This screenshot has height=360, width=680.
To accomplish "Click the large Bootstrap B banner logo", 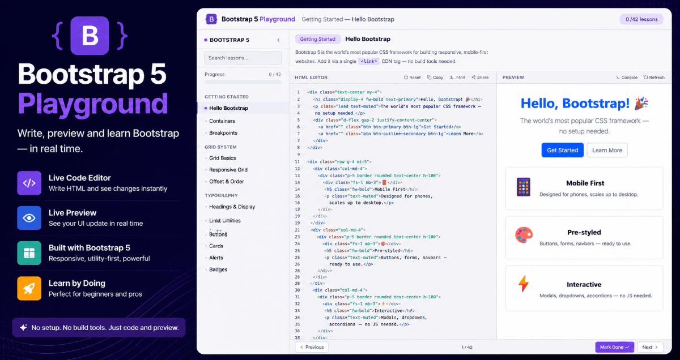I will point(90,36).
